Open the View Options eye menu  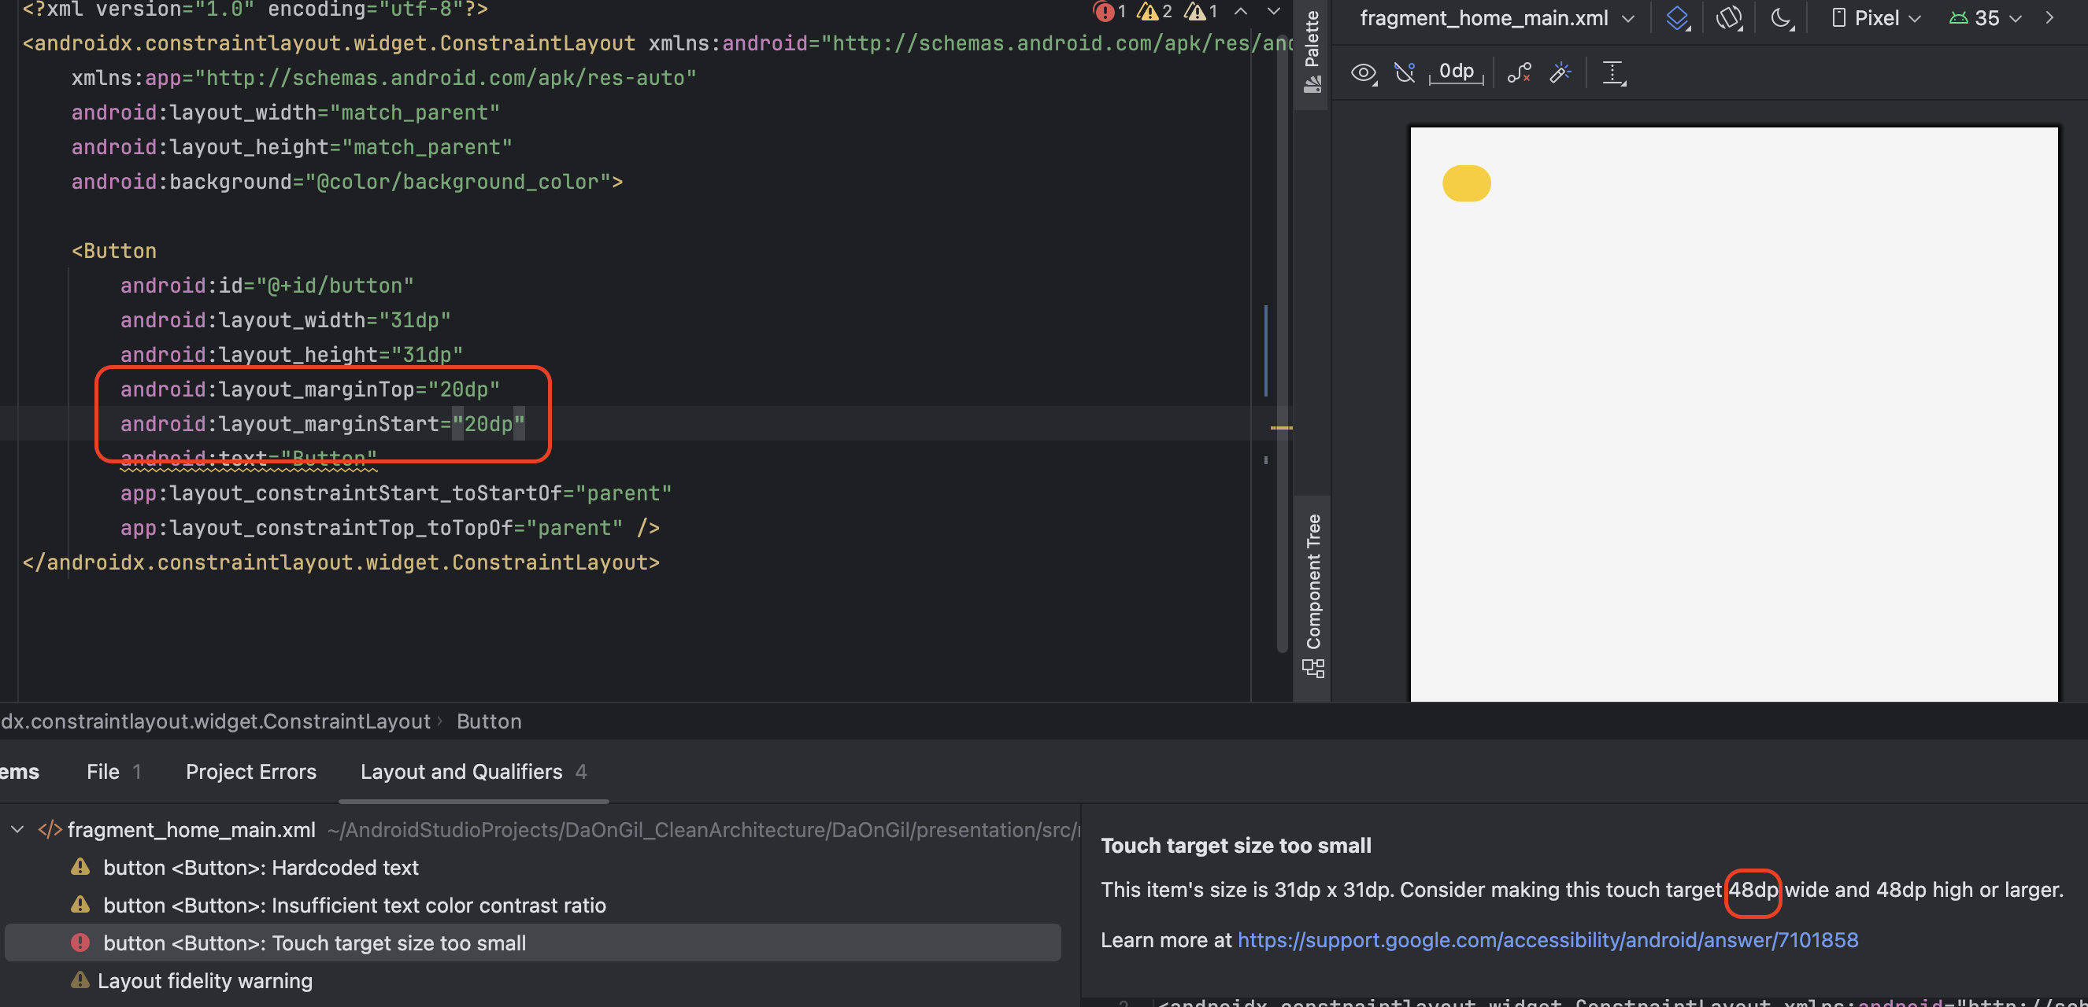tap(1364, 73)
